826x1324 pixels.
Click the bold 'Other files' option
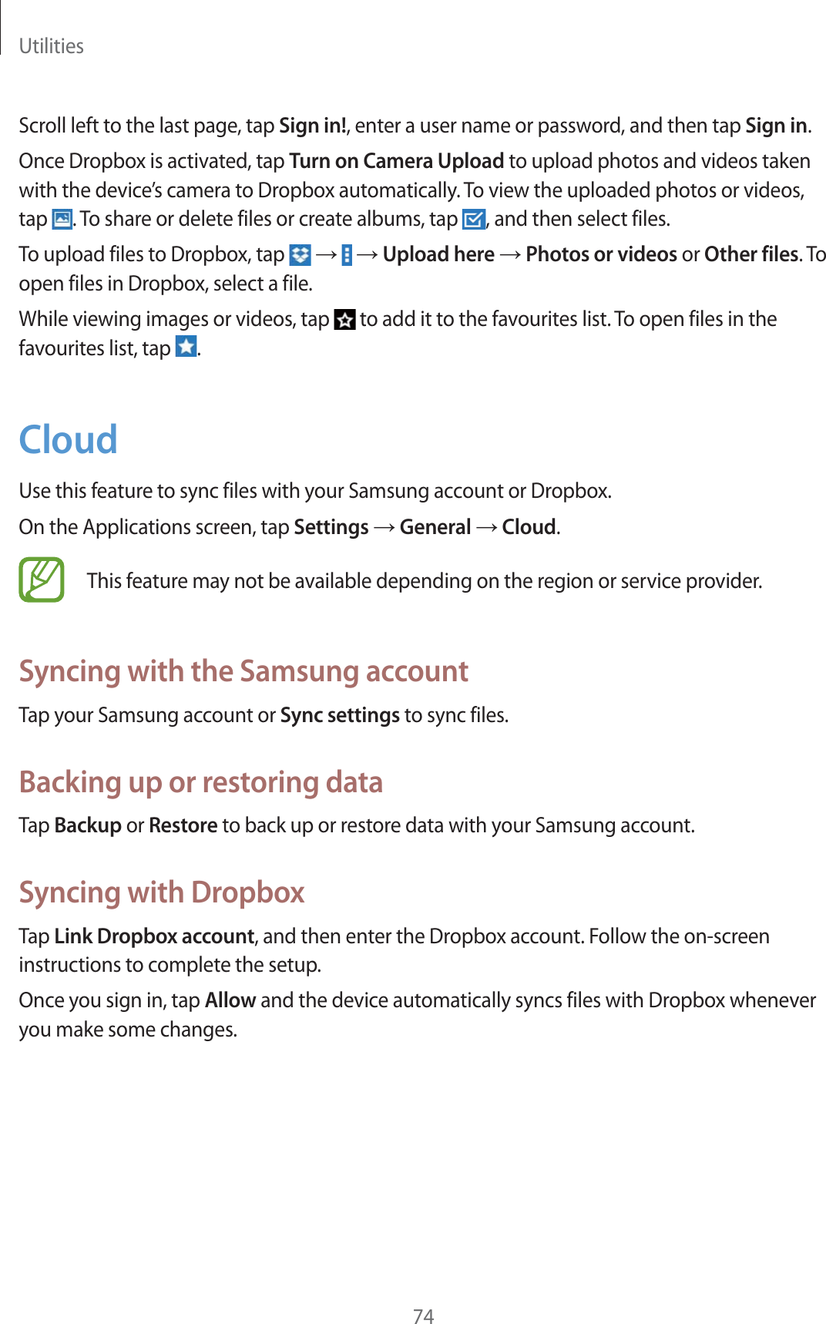750,254
